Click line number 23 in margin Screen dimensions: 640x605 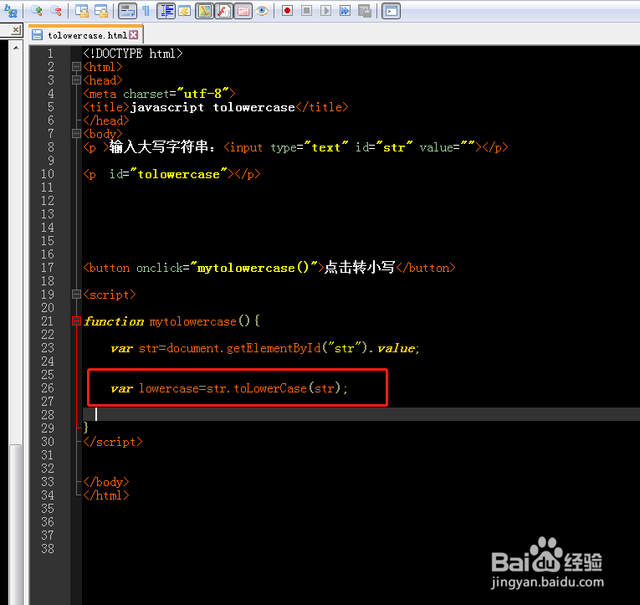48,348
